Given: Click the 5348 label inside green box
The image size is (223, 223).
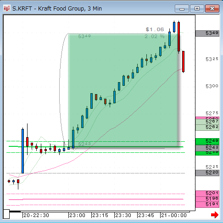Looking at the screenshot, I should pyautogui.click(x=84, y=36).
